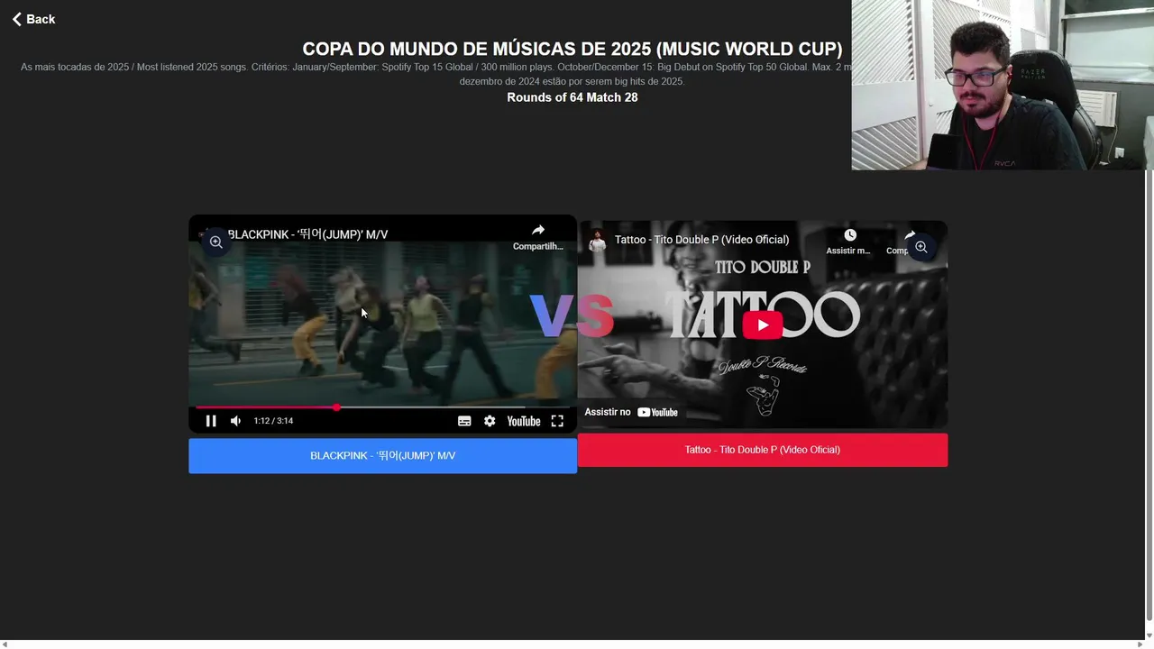The height and width of the screenshot is (649, 1154).
Task: Open the Tattoo video title link
Action: (x=701, y=240)
